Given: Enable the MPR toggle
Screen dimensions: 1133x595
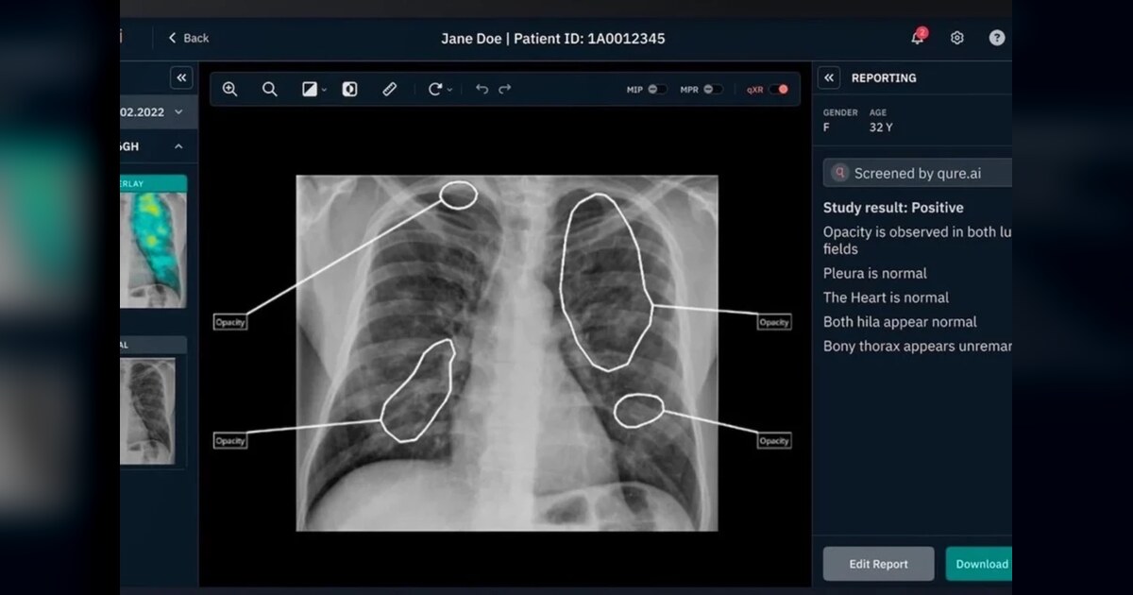Looking at the screenshot, I should tap(714, 90).
